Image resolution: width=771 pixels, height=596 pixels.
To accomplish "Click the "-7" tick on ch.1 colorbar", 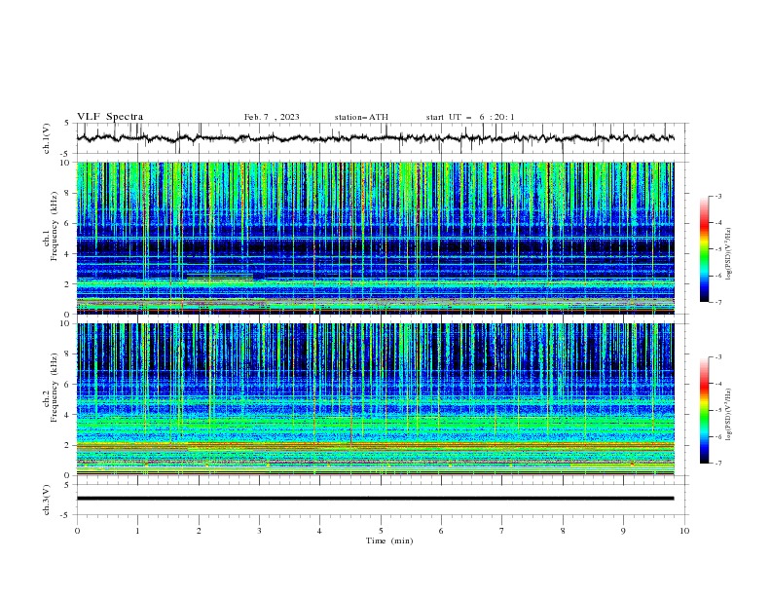I will coord(717,303).
